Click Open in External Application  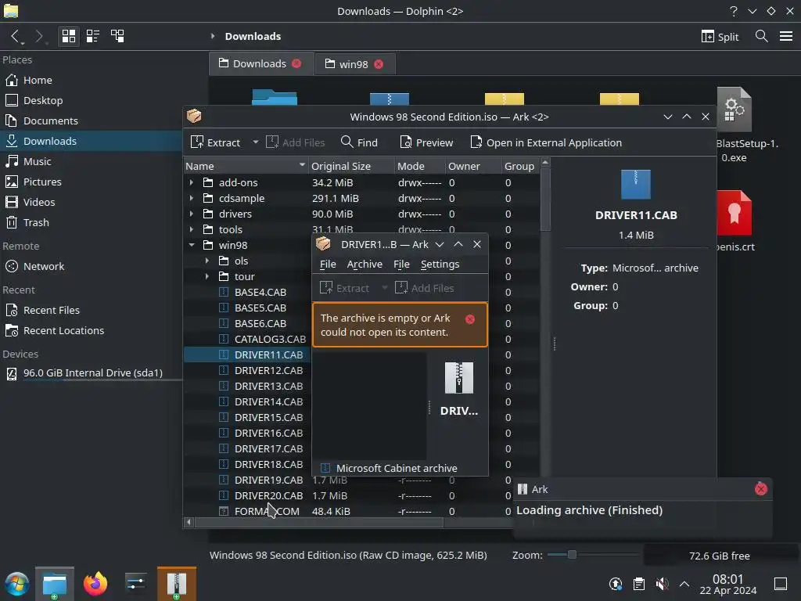click(x=545, y=142)
